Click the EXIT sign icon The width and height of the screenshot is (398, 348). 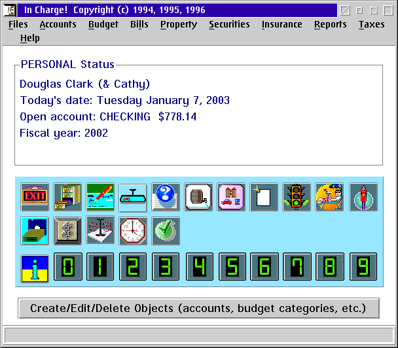[x=35, y=197]
